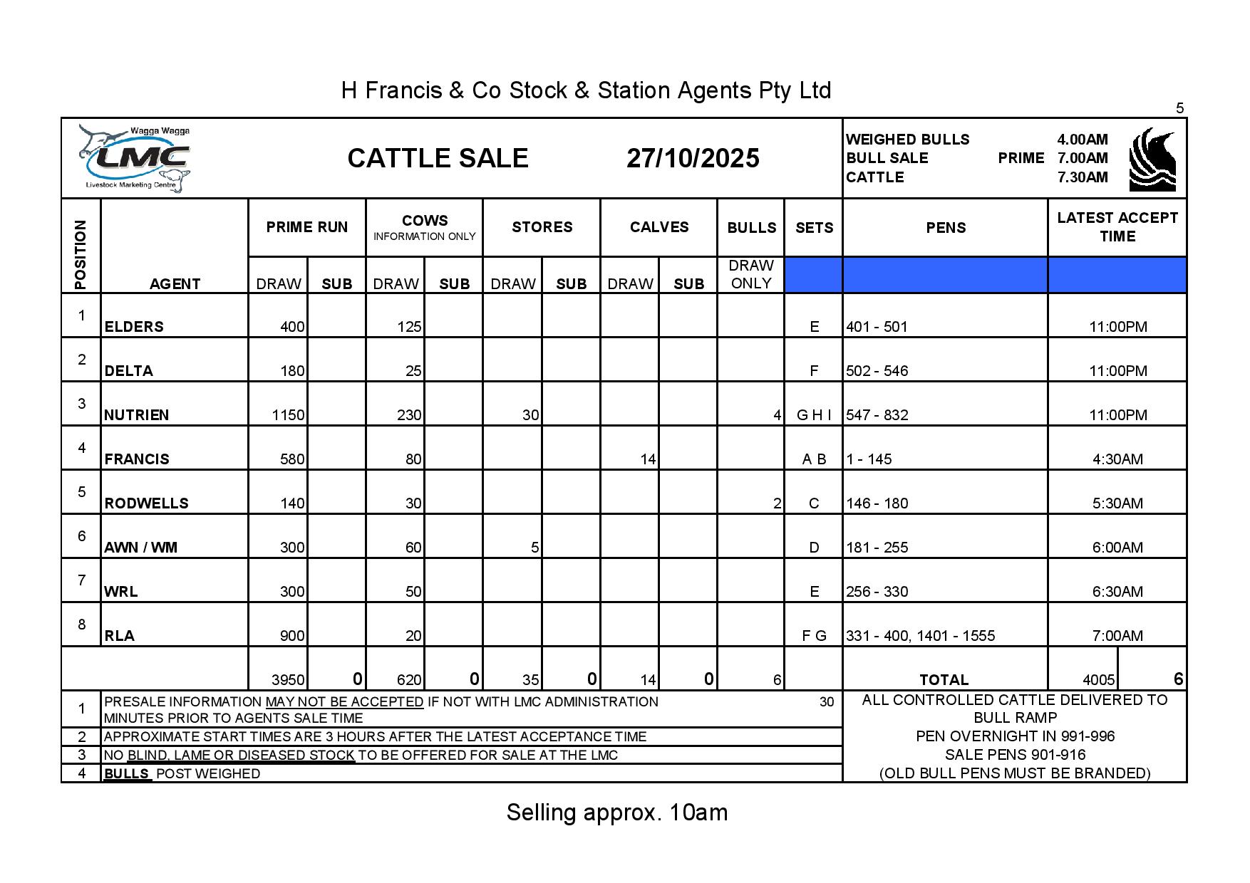The width and height of the screenshot is (1250, 883).
Task: Click the PRIME RUN column header
Action: pos(306,227)
